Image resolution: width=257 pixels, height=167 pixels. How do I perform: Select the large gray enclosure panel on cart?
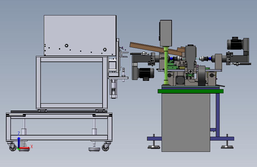pyautogui.click(x=80, y=35)
